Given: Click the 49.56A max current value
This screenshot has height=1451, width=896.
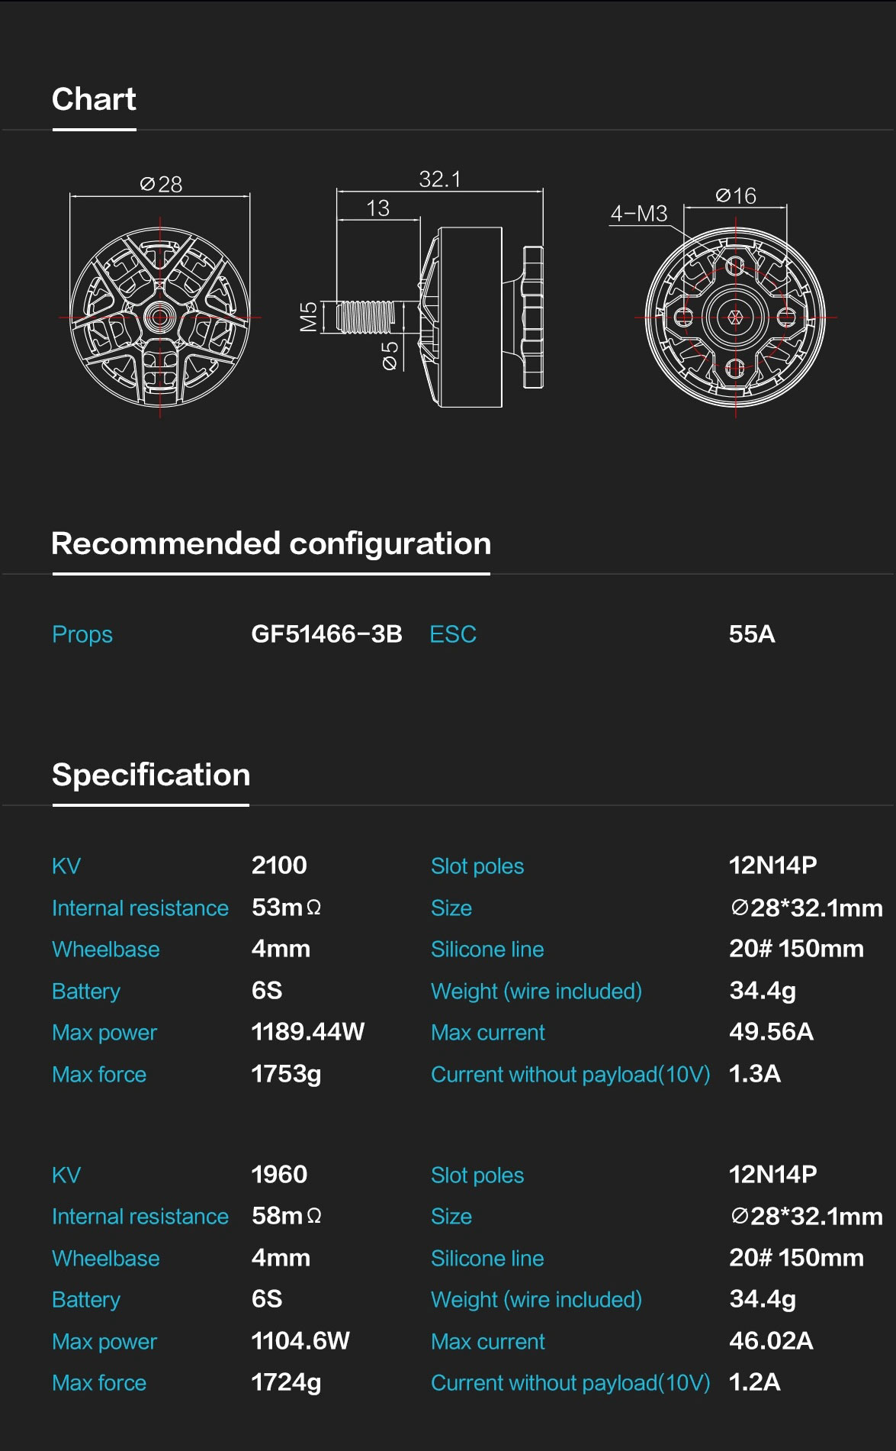Looking at the screenshot, I should click(771, 1032).
